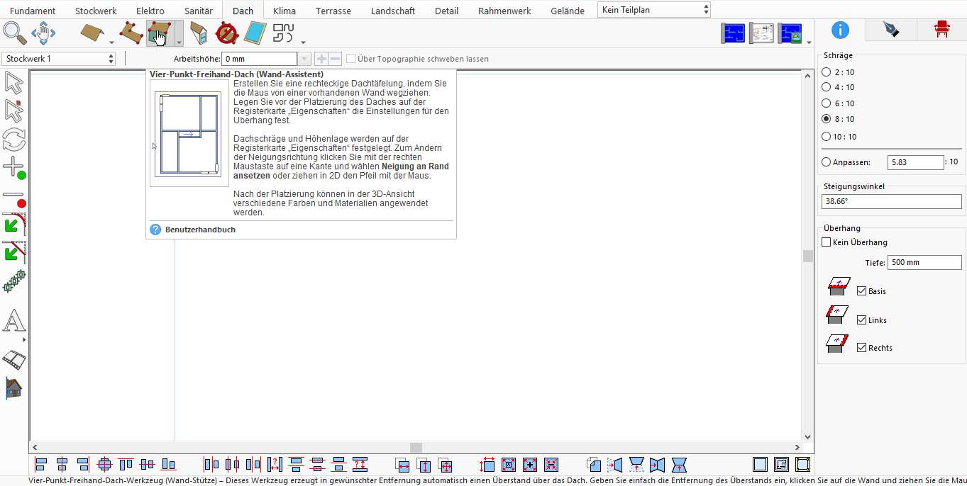The width and height of the screenshot is (967, 486).
Task: Click the Arbeitshöhe input field
Action: [259, 59]
